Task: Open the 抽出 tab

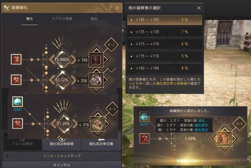Action: 94,19
